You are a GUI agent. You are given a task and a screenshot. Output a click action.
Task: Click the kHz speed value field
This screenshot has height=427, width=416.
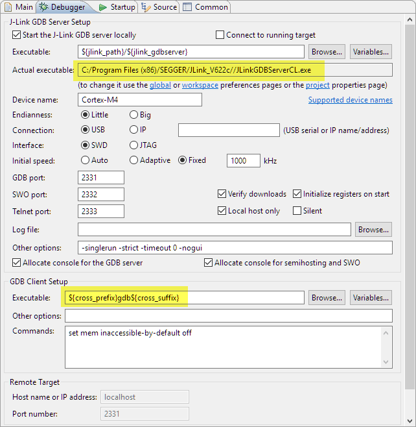tap(244, 161)
